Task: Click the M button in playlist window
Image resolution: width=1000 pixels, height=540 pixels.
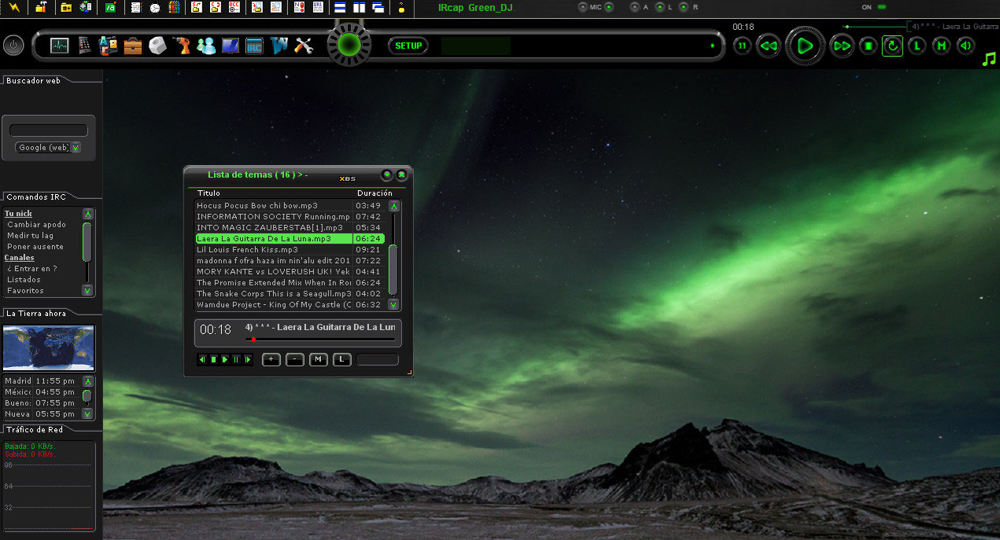Action: tap(318, 359)
